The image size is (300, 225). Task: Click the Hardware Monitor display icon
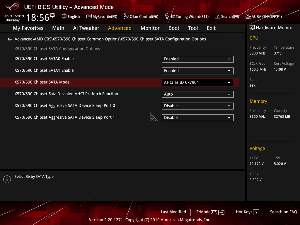[x=252, y=28]
